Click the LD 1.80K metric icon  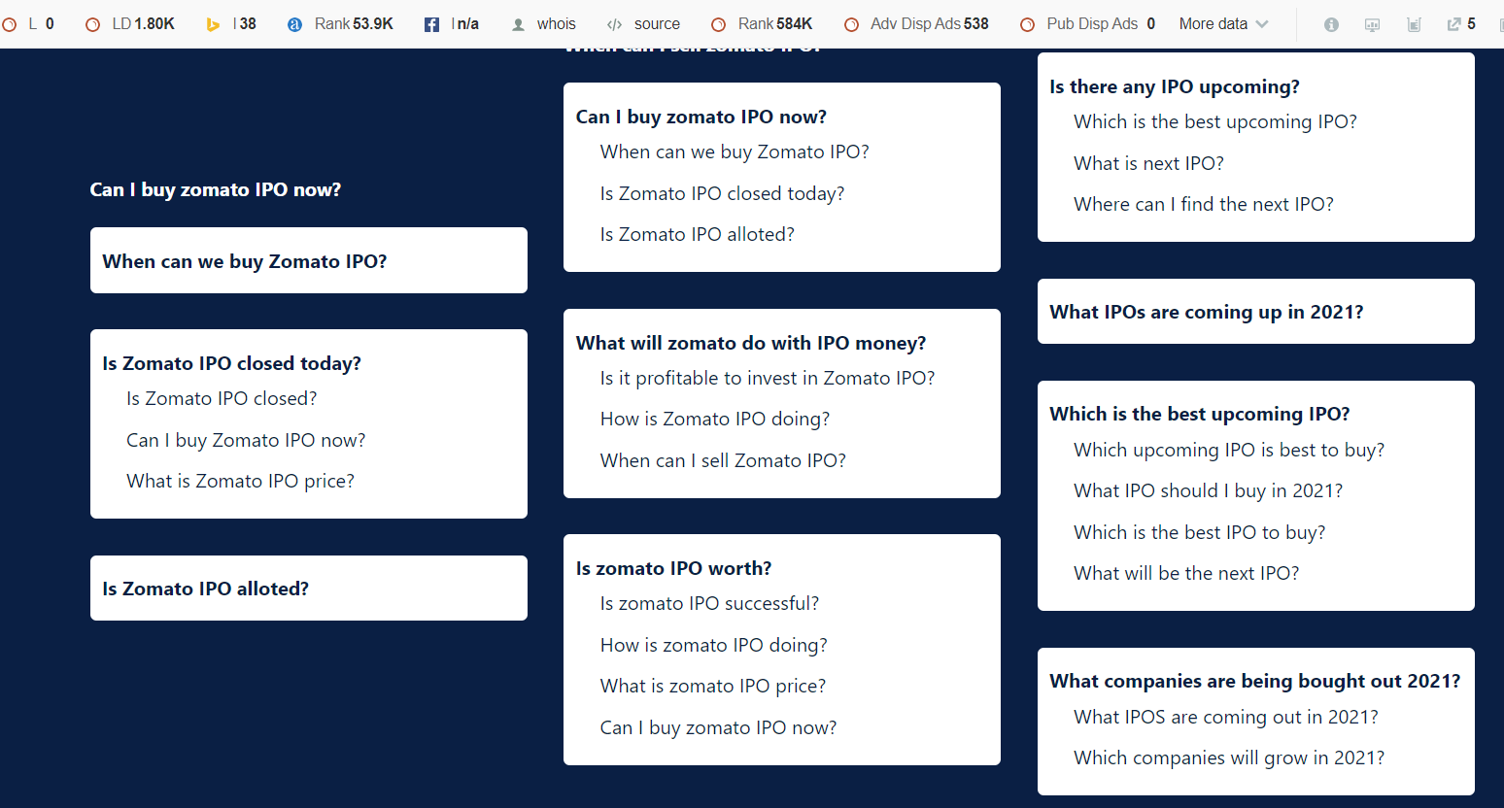click(93, 24)
